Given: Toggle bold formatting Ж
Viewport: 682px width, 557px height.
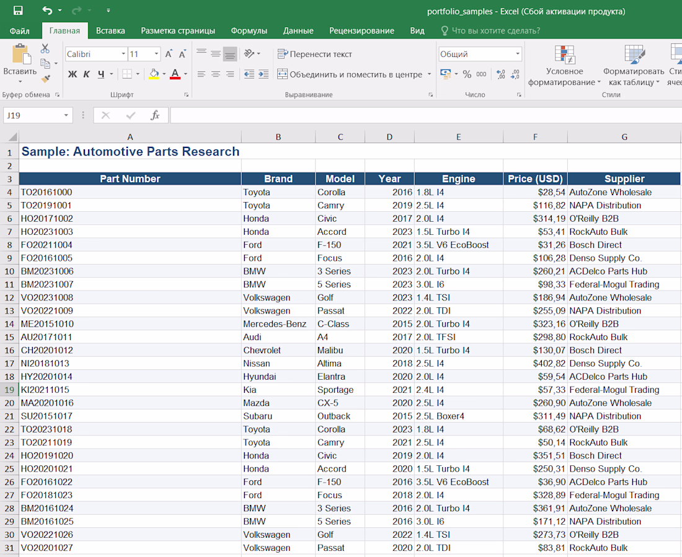Looking at the screenshot, I should pos(72,74).
